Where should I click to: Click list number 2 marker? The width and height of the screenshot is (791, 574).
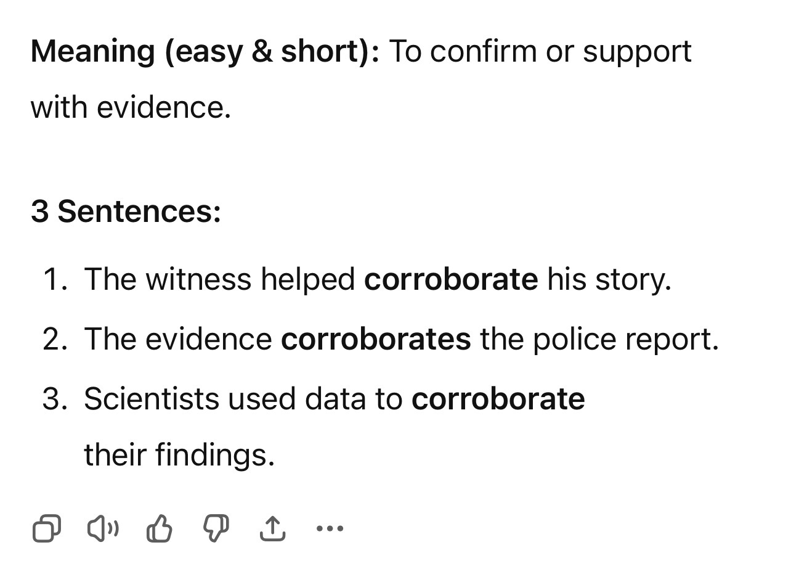[x=55, y=339]
